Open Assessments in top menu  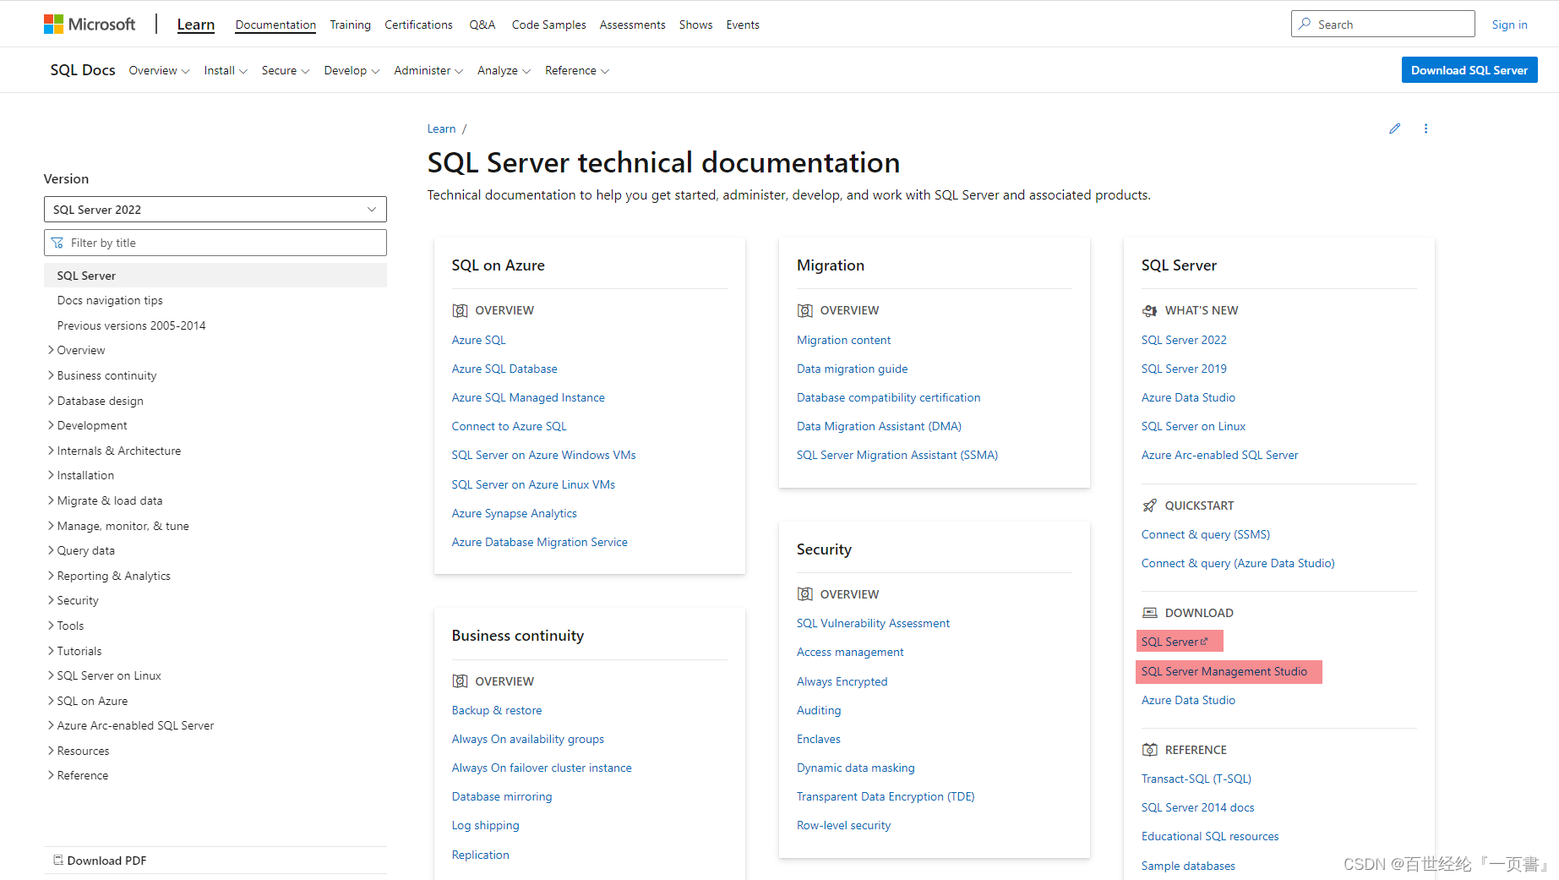[632, 25]
